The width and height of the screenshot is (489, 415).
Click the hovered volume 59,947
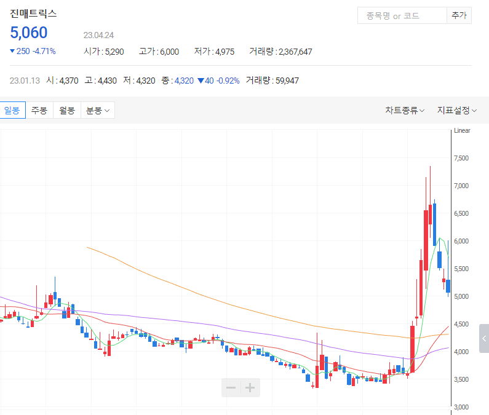tap(272, 81)
